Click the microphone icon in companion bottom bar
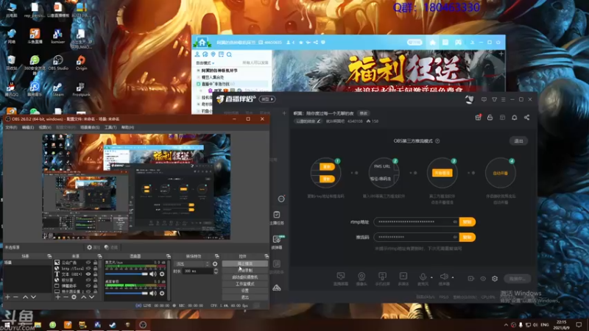The width and height of the screenshot is (589, 331). pos(423,277)
